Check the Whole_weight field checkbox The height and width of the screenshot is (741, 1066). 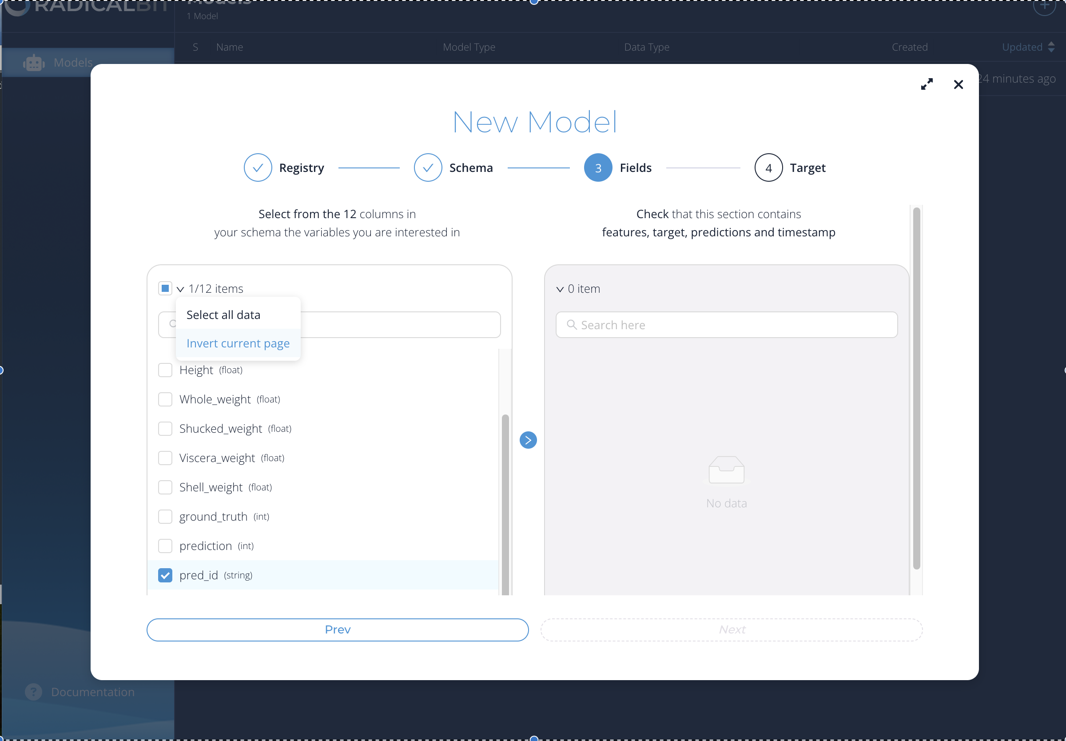[x=165, y=399]
